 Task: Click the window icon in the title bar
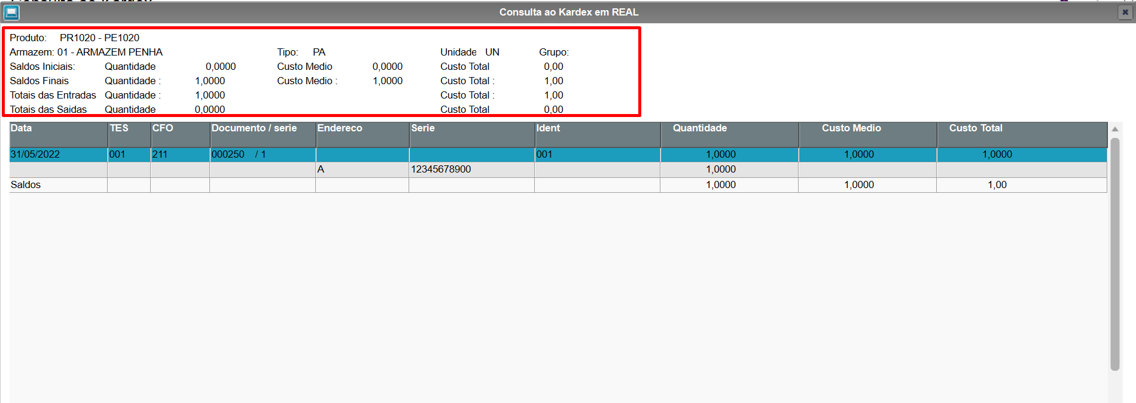11,12
